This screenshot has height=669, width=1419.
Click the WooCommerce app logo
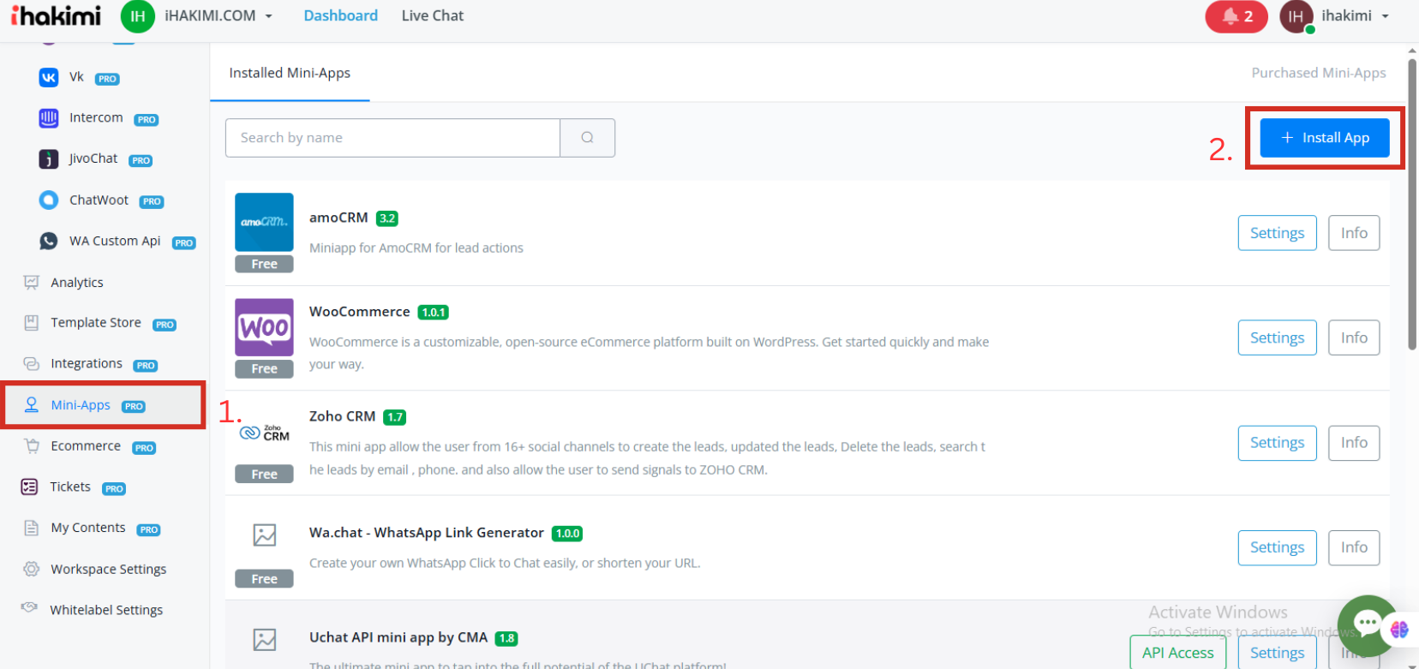click(x=264, y=327)
